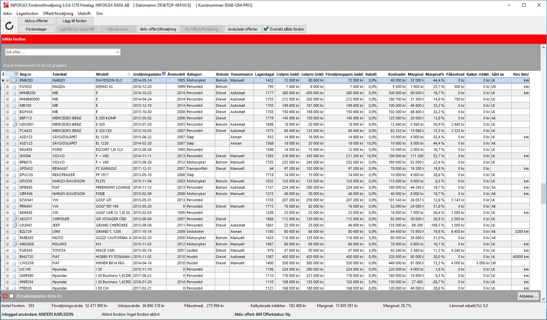
Task: Expand the FCA632 row
Action: click(7, 131)
